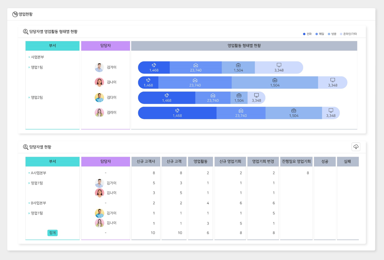
Task: Click the phone icon in 김가이's bar
Action: [154, 65]
